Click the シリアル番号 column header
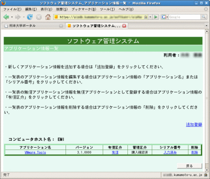The image size is (210, 179). [x=170, y=147]
